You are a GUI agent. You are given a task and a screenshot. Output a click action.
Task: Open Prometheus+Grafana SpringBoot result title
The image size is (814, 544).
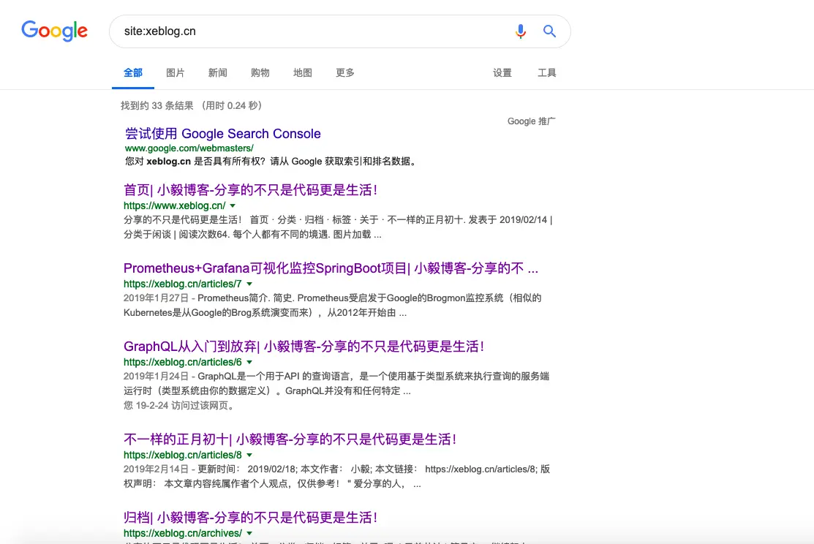point(331,268)
